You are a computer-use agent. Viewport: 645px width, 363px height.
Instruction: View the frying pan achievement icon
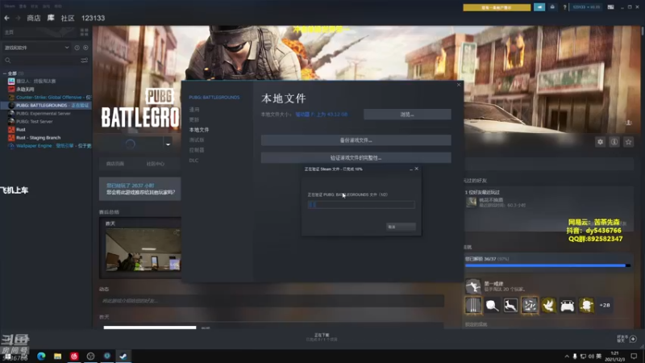492,306
